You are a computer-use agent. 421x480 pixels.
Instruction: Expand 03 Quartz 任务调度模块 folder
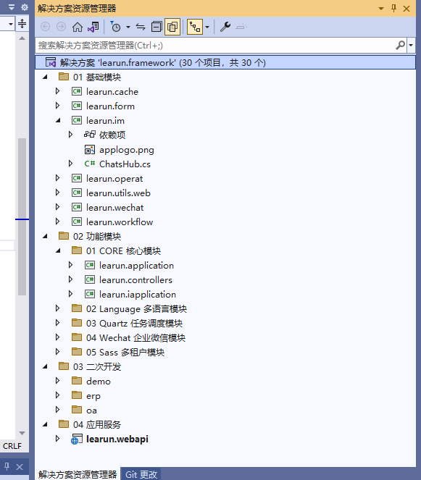57,323
